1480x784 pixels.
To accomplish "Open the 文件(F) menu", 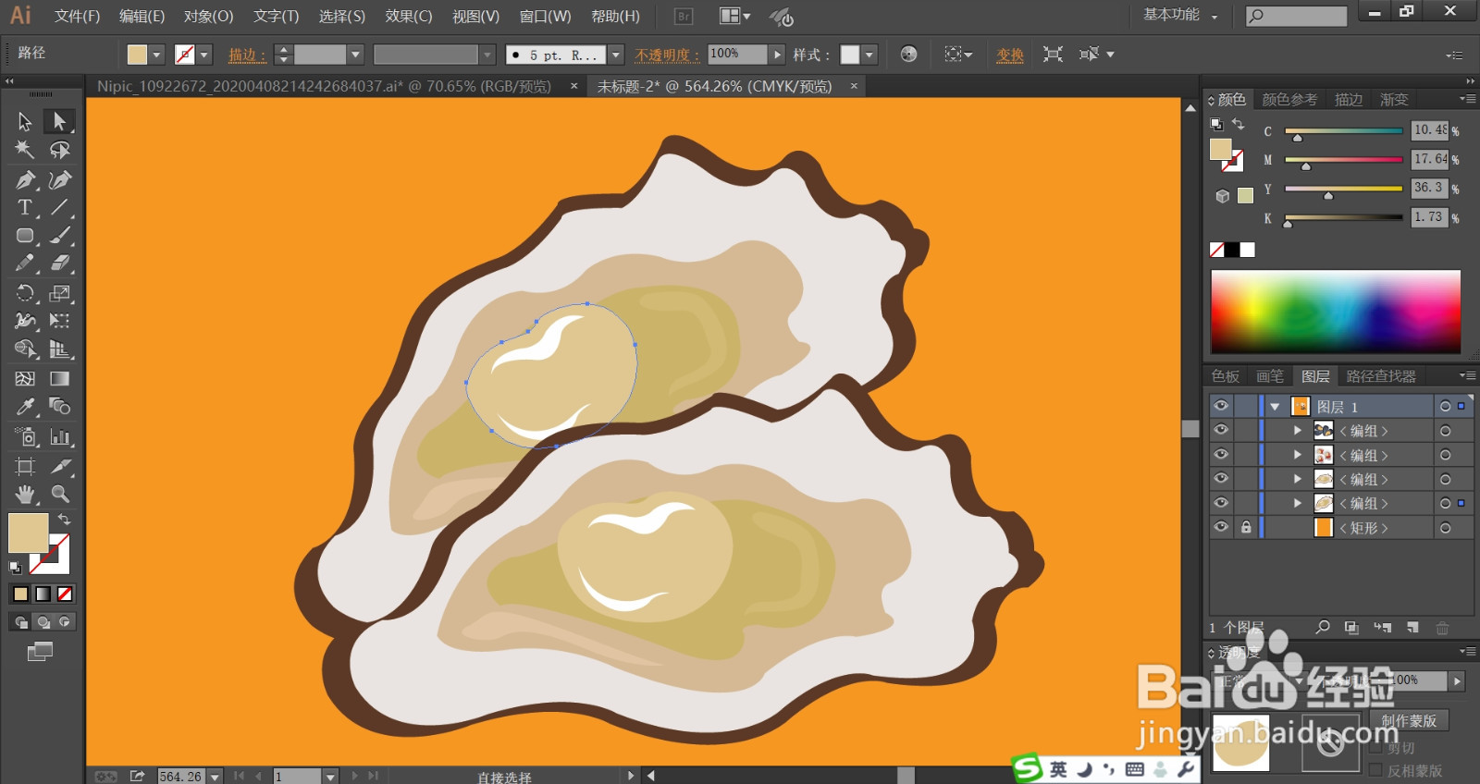I will point(77,17).
